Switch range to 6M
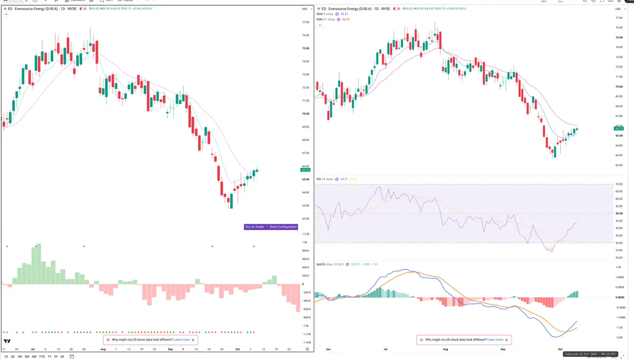This screenshot has height=360, width=634. tap(34, 357)
